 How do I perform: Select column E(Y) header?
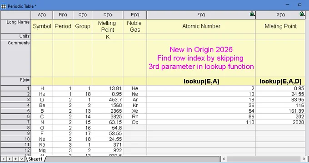coord(135,15)
